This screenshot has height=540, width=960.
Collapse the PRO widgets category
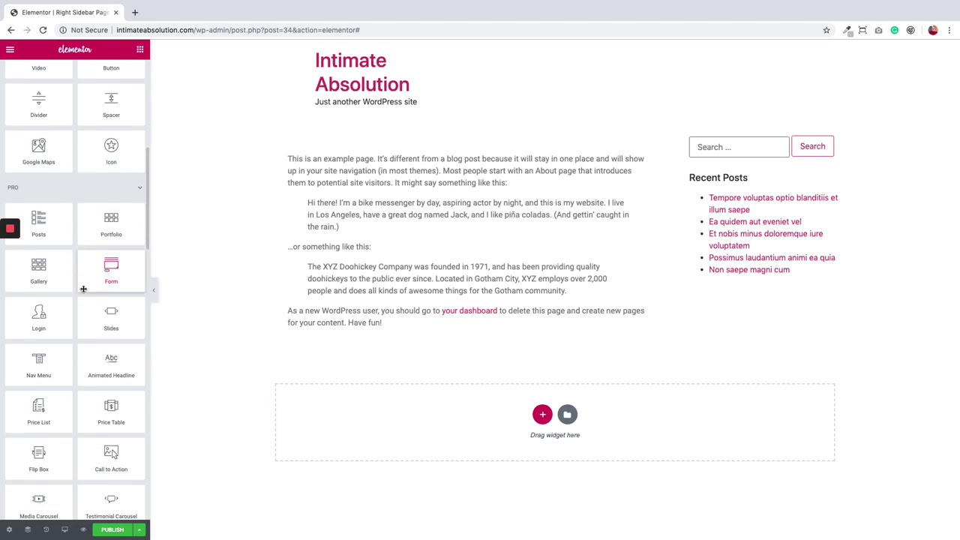pyautogui.click(x=139, y=187)
